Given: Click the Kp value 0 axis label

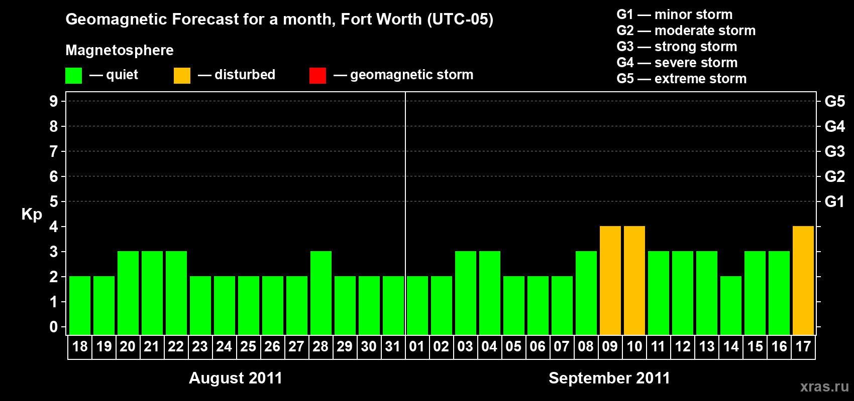Looking at the screenshot, I should click(x=54, y=327).
